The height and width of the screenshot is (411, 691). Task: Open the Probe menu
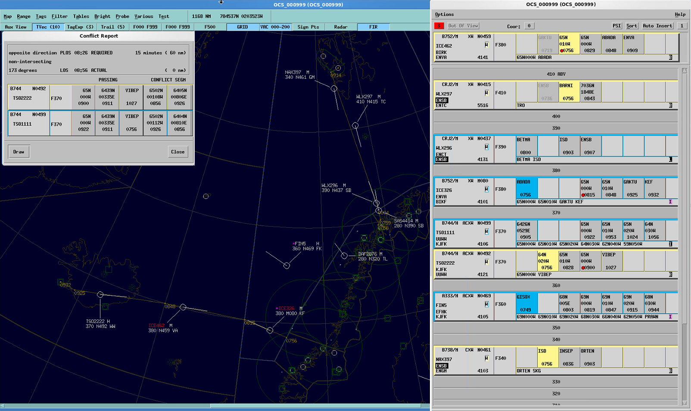coord(122,16)
